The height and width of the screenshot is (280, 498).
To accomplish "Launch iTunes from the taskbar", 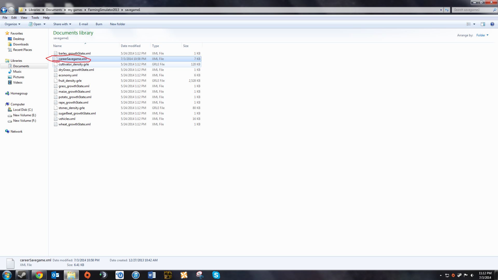I will tap(136, 275).
